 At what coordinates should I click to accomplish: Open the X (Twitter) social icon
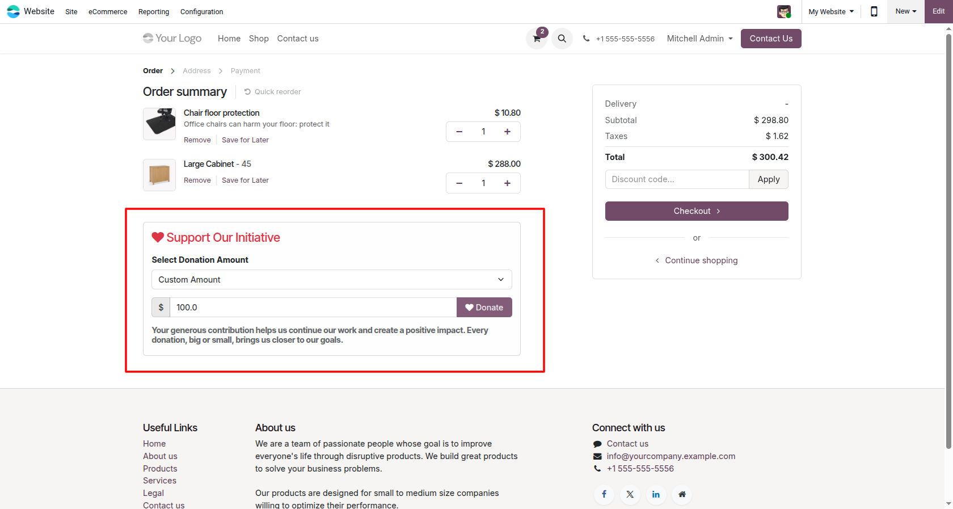pos(630,494)
